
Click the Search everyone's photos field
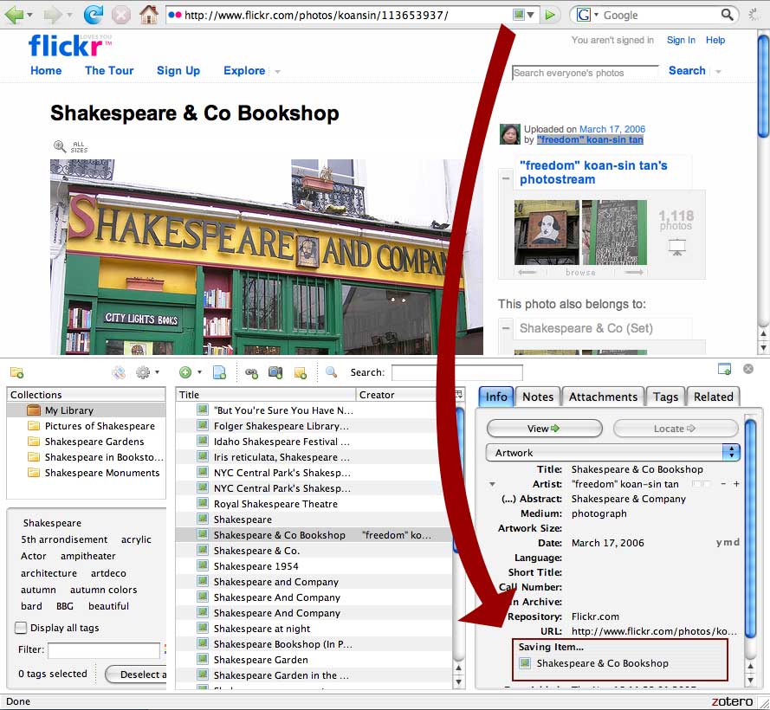tap(585, 73)
